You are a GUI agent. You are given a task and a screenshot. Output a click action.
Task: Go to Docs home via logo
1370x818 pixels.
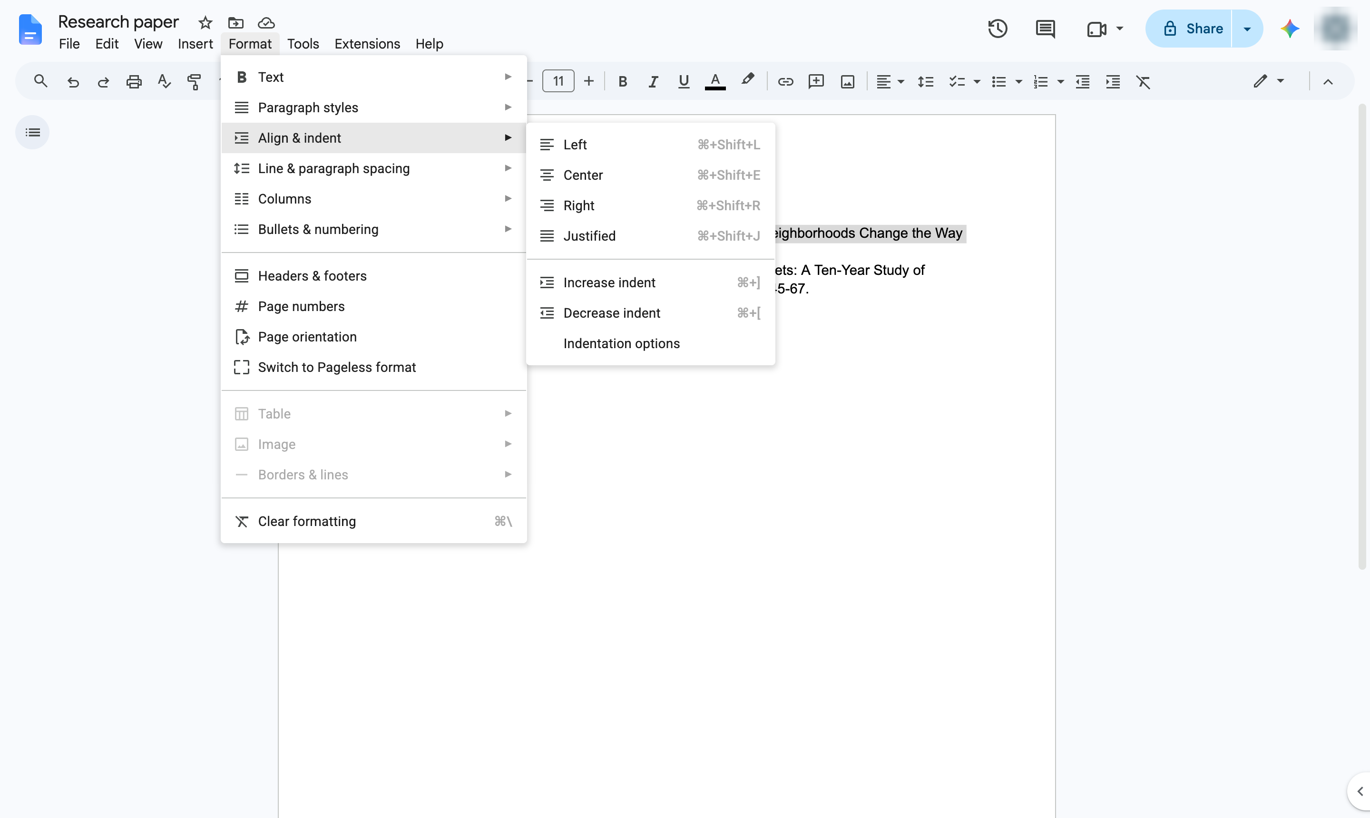30,29
